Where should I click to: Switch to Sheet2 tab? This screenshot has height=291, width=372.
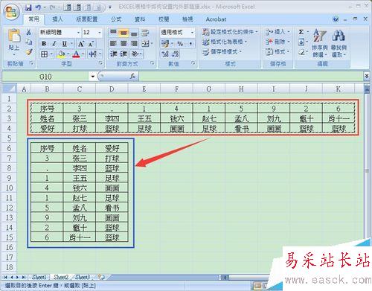tap(61, 277)
